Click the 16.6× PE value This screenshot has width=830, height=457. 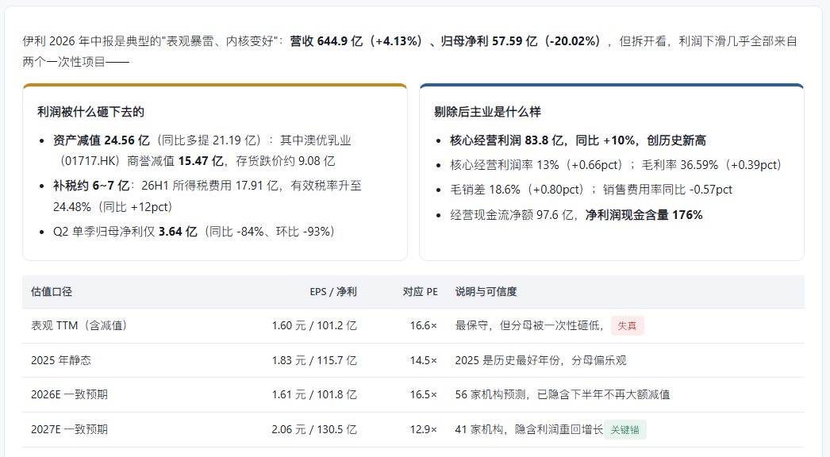pos(424,325)
